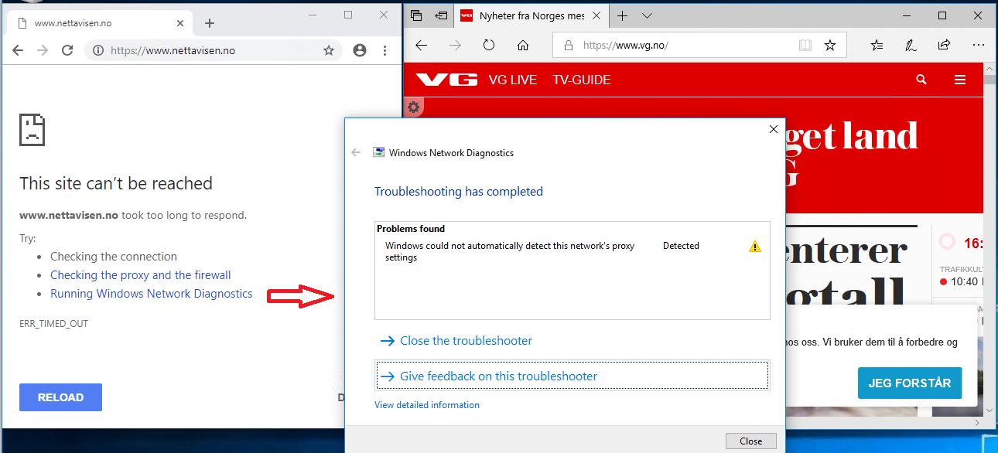Open TV-GUIDE menu item
998x453 pixels.
(x=582, y=80)
